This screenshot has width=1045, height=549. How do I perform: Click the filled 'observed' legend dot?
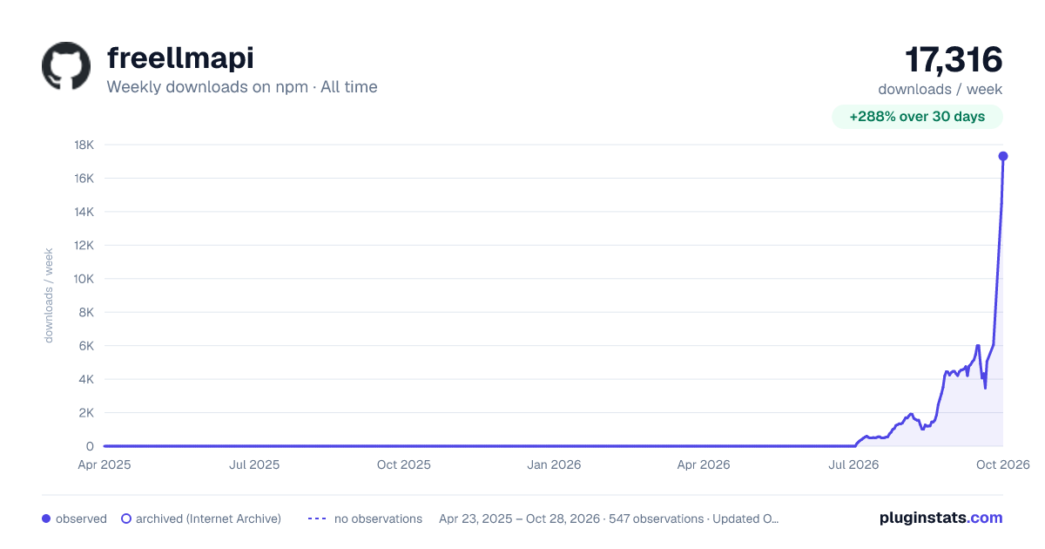point(46,518)
